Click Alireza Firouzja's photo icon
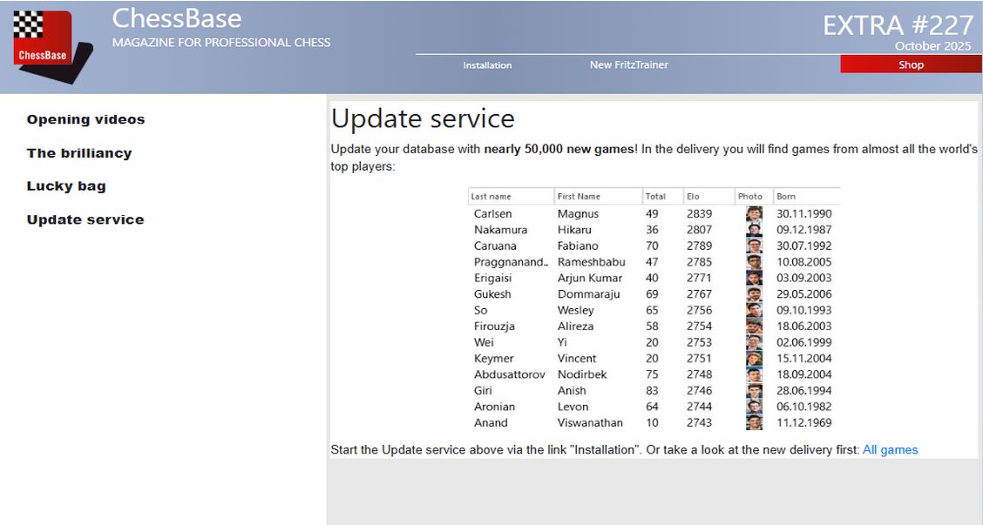 click(754, 326)
